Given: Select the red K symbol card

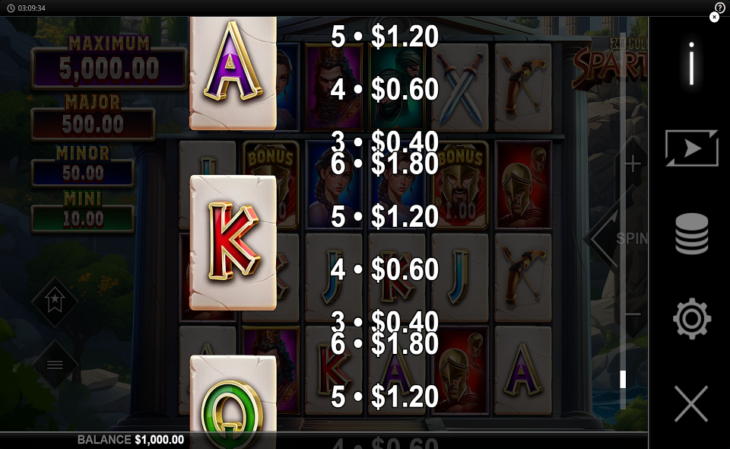Looking at the screenshot, I should tap(233, 242).
